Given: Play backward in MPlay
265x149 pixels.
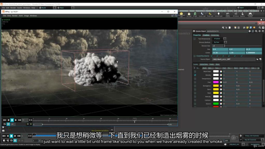Looking at the screenshot, I should coord(8,120).
